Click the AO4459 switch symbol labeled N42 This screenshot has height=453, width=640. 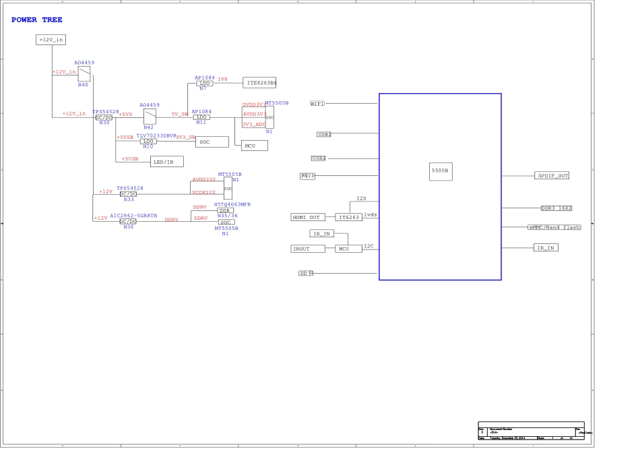point(150,116)
